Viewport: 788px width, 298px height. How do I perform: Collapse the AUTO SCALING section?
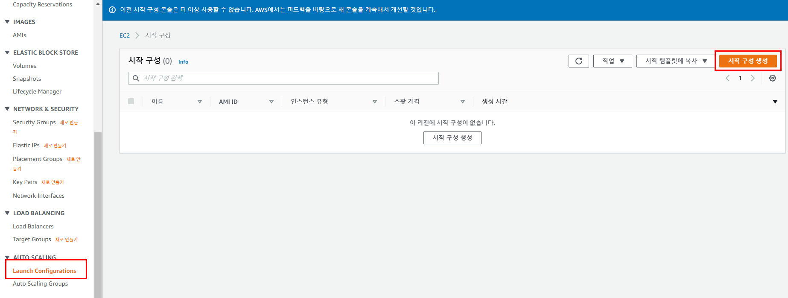click(x=7, y=257)
